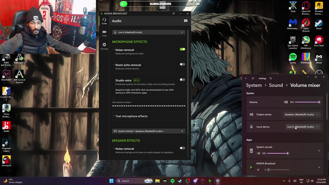Open Riot Client desktop shortcut
The height and width of the screenshot is (185, 329).
point(319,41)
